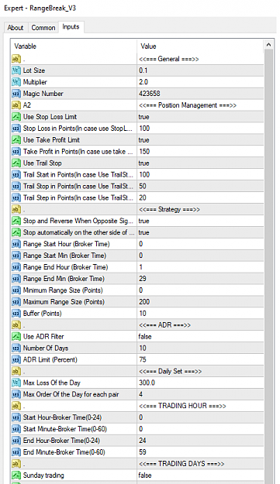The width and height of the screenshot is (280, 484).
Task: Switch to the About tab
Action: [x=16, y=28]
